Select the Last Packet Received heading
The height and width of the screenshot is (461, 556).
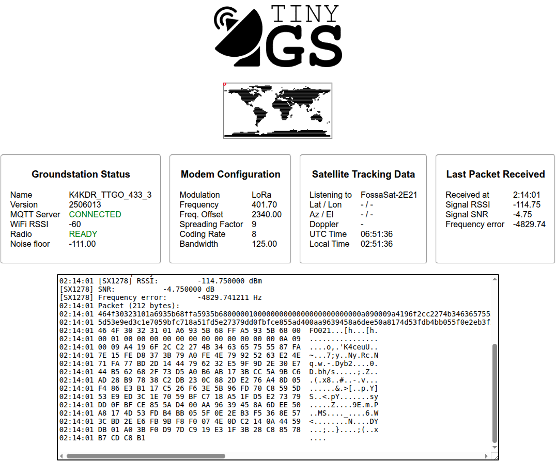pos(496,174)
